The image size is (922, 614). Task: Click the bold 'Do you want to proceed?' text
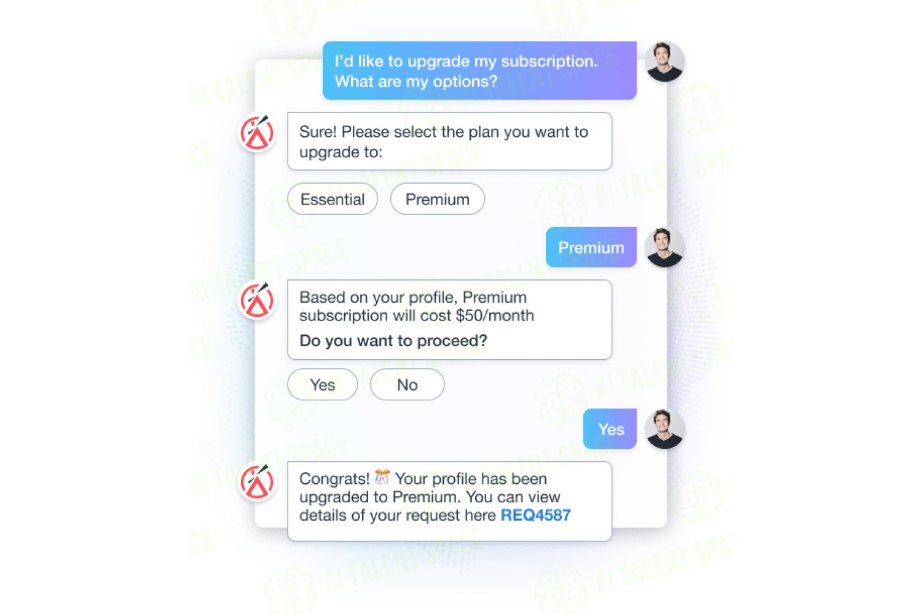[x=393, y=341]
